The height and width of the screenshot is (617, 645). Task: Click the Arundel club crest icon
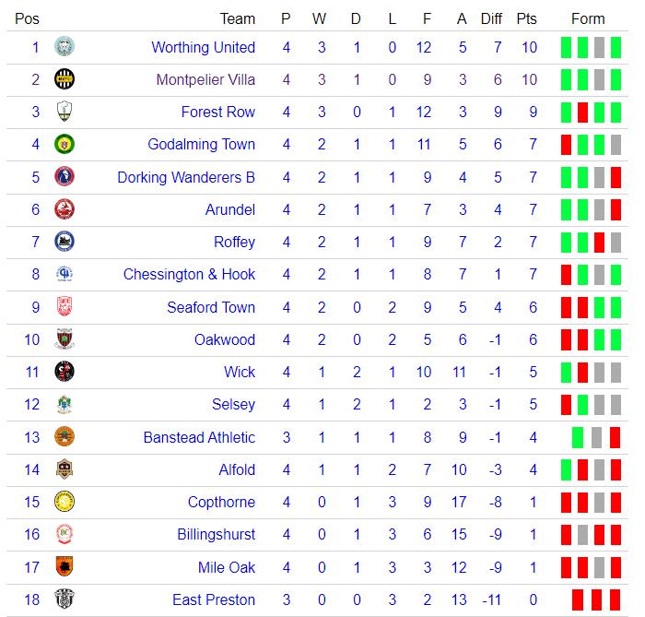(64, 209)
